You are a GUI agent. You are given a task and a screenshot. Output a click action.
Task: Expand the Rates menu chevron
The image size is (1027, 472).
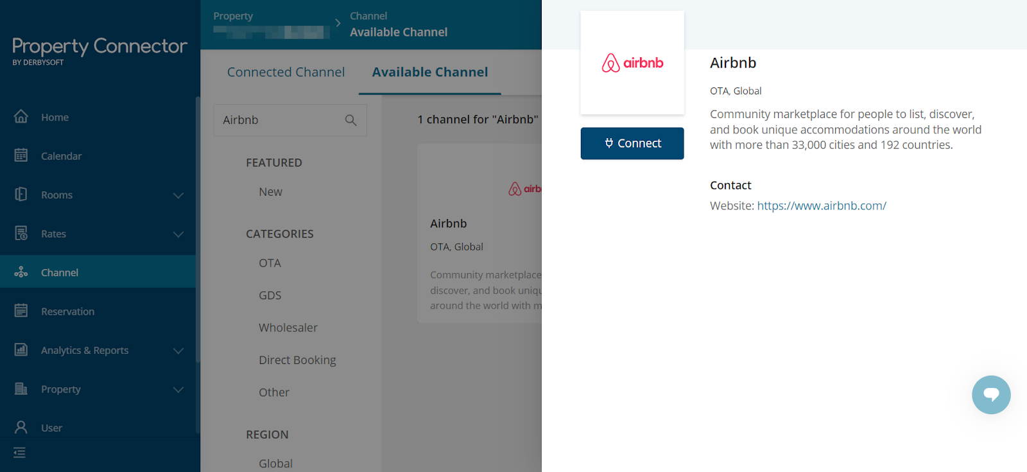coord(178,234)
